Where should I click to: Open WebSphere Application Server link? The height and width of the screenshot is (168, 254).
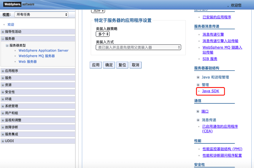coord(43,50)
